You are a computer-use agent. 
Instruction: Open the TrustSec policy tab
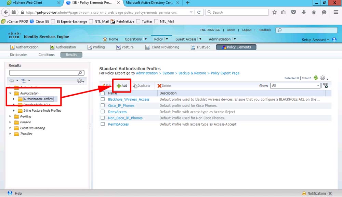200,47
